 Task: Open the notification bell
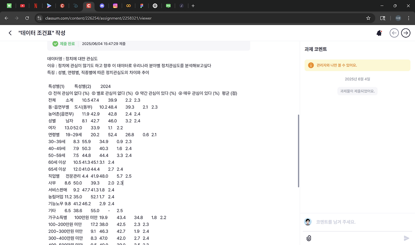tap(379, 33)
